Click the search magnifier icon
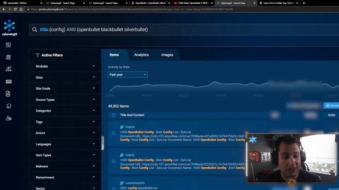Screen dimensions: 339x190 34,30
